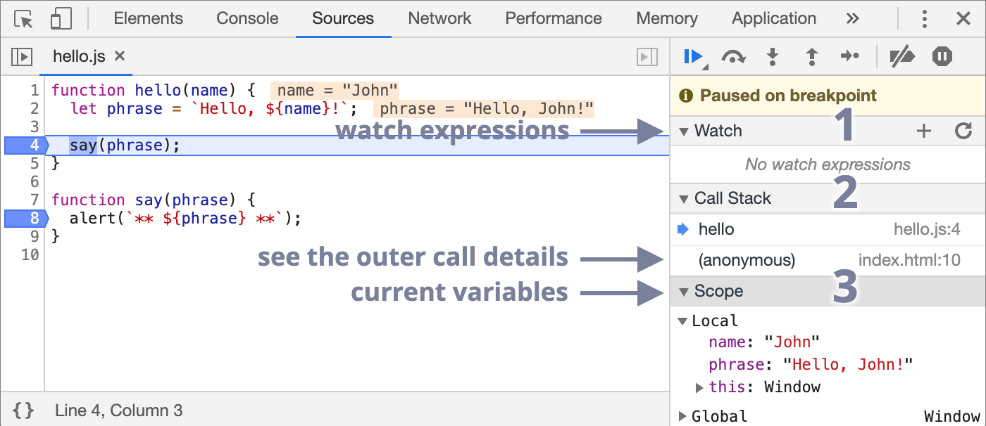Click the Step icon in debugger toolbar
The height and width of the screenshot is (426, 986).
[850, 56]
